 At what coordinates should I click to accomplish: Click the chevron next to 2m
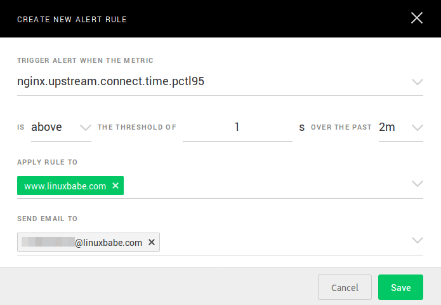(417, 127)
